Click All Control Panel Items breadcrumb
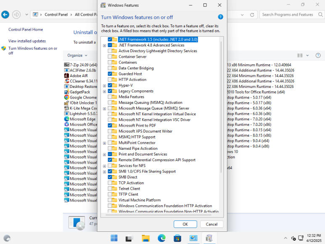Image resolution: width=325 pixels, height=244 pixels. [x=86, y=14]
